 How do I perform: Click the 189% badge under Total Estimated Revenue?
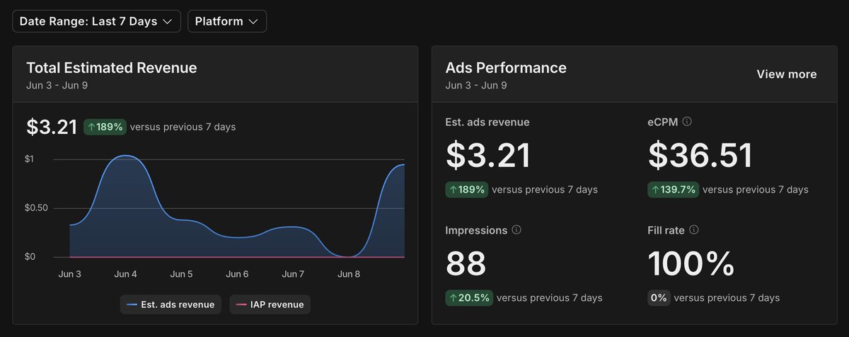(x=105, y=127)
